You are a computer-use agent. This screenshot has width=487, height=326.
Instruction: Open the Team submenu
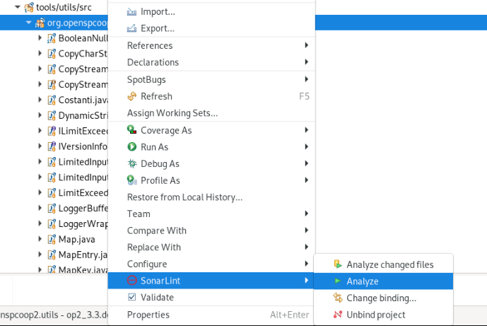211,214
